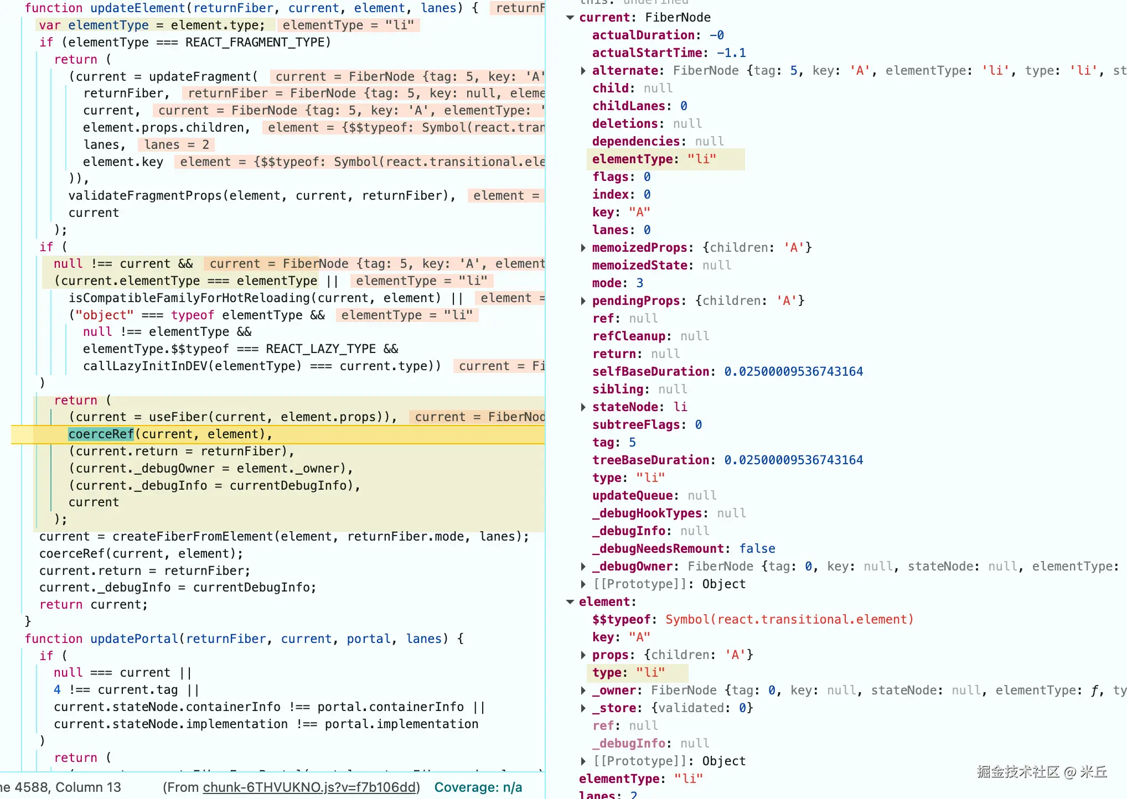
Task: Click portal.containerInfo comparison line
Action: coord(269,707)
